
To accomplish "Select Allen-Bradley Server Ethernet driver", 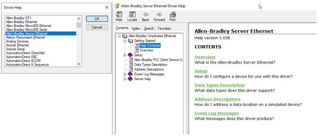I will 41,34.
